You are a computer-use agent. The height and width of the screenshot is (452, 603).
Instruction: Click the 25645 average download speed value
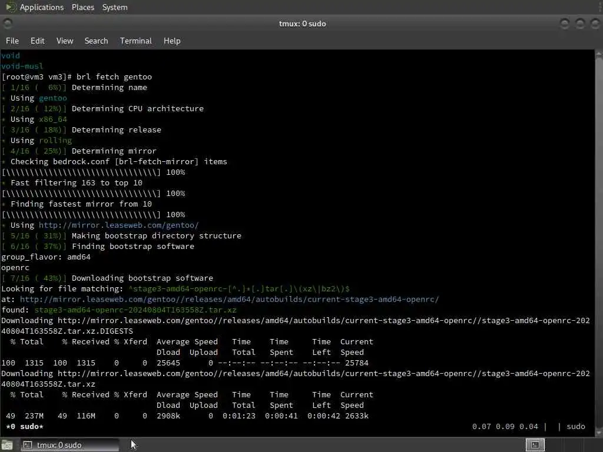(x=168, y=363)
